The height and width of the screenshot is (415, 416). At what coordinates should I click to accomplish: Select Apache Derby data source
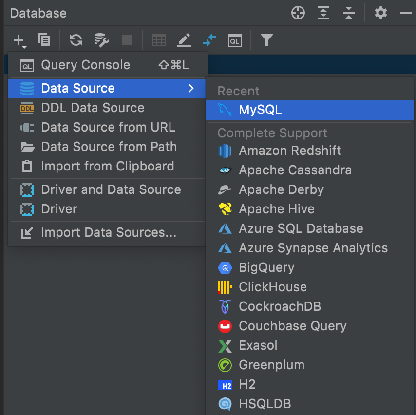click(x=310, y=190)
